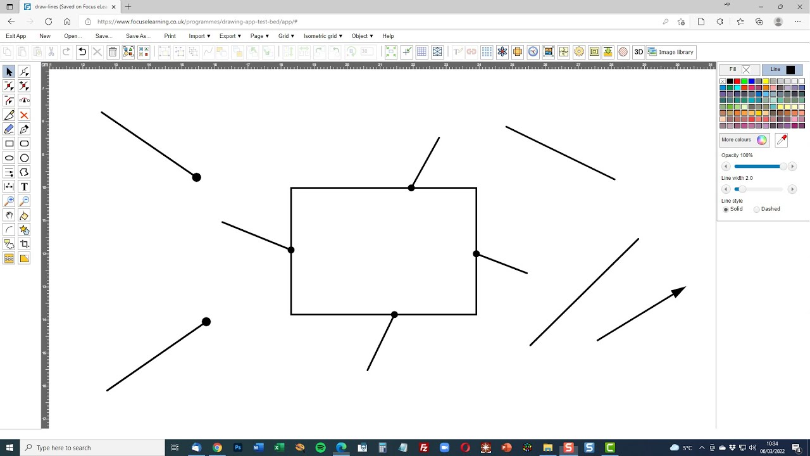Choose the irregular polygon tool
The height and width of the screenshot is (456, 810).
(x=24, y=172)
